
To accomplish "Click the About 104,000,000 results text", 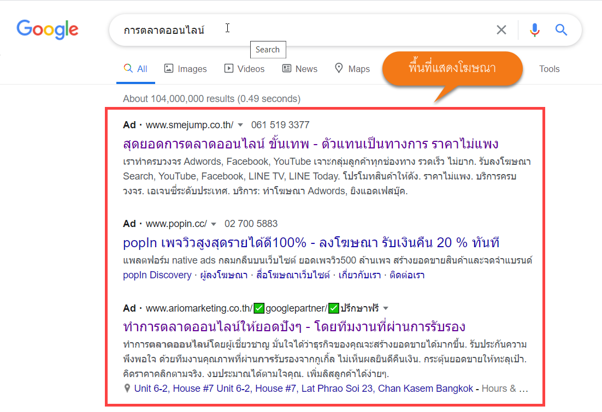I will pos(211,99).
